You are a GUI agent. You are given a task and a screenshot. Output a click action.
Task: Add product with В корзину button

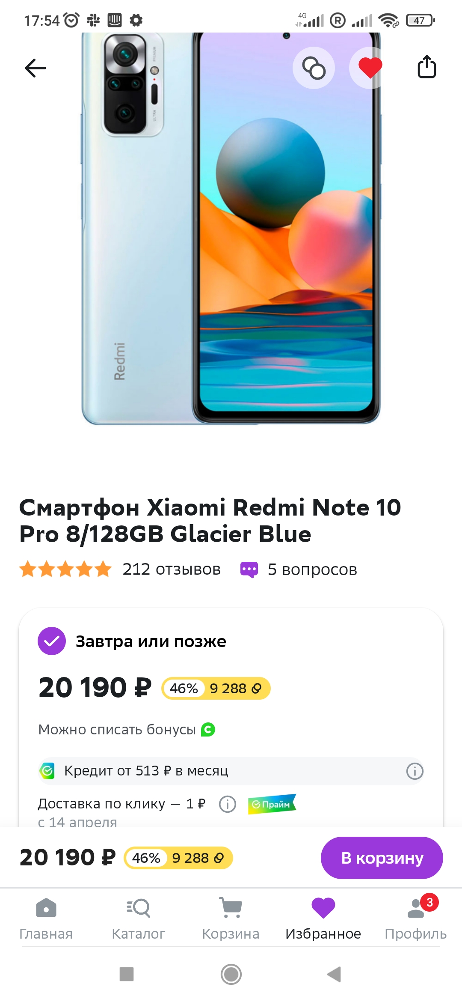(382, 858)
